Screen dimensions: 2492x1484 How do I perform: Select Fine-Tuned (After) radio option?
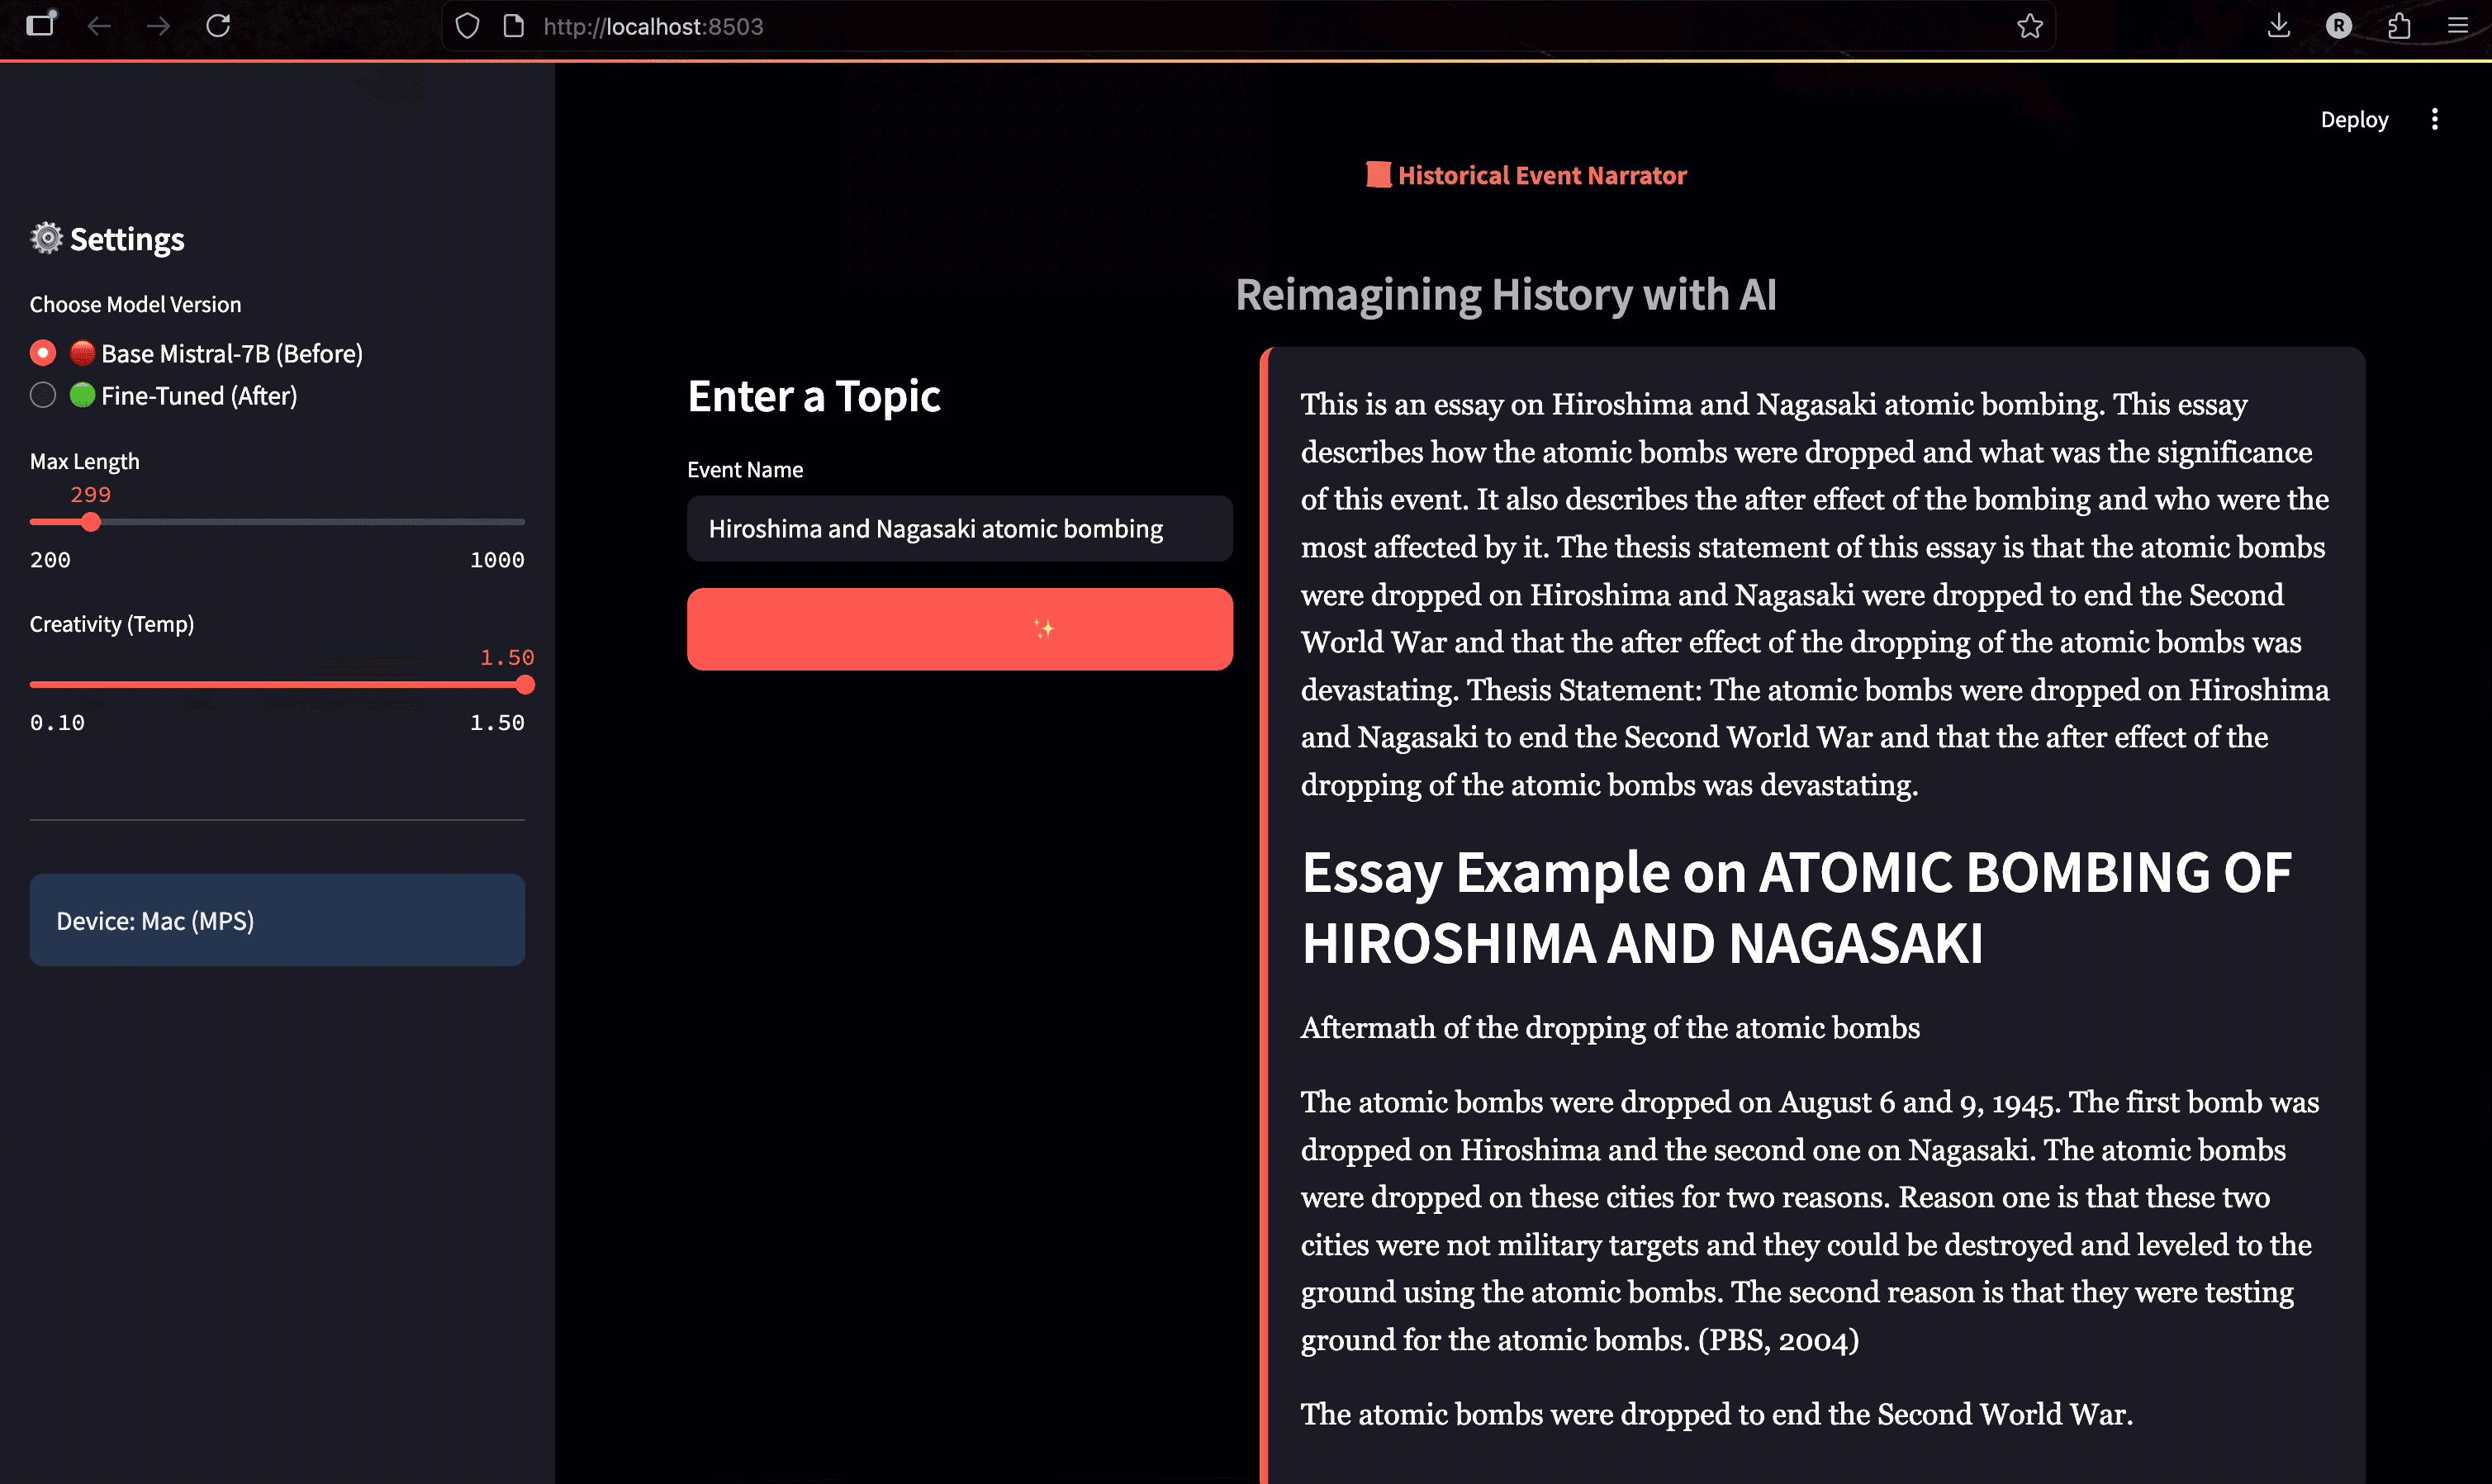coord(43,395)
